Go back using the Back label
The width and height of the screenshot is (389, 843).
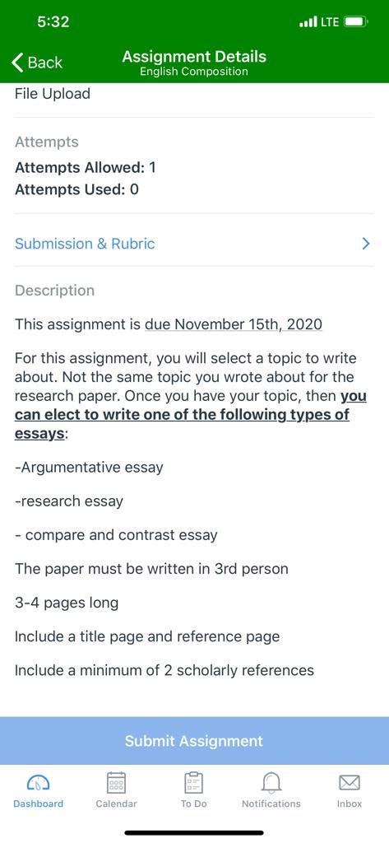coord(45,63)
